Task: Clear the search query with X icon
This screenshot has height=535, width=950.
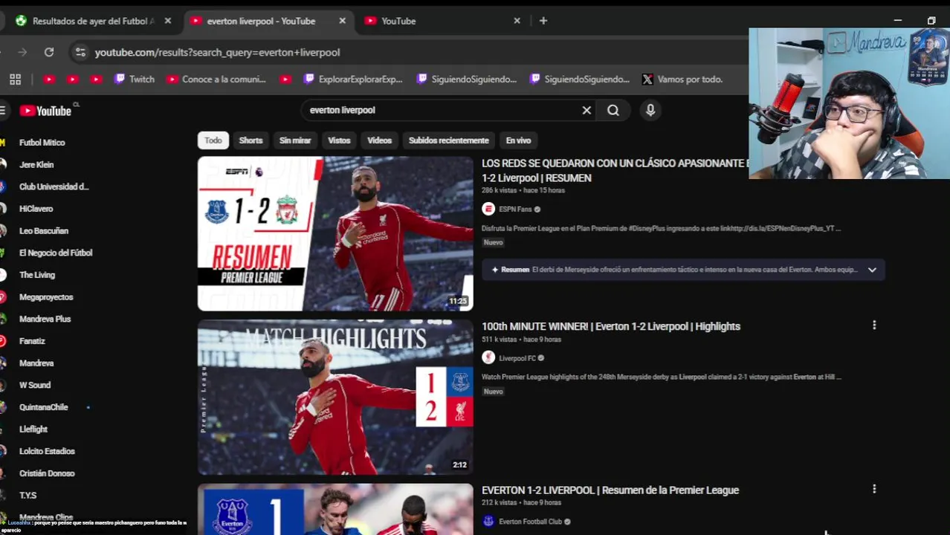Action: click(x=587, y=110)
